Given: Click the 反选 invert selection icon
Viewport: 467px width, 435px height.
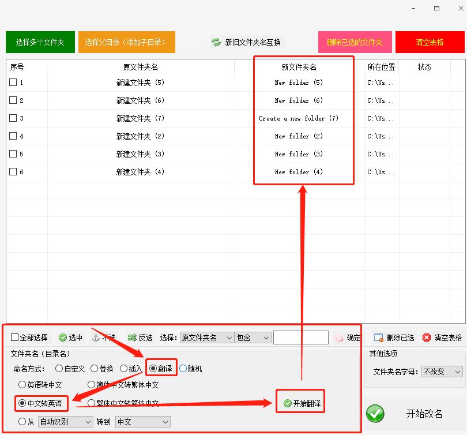Looking at the screenshot, I should 132,337.
